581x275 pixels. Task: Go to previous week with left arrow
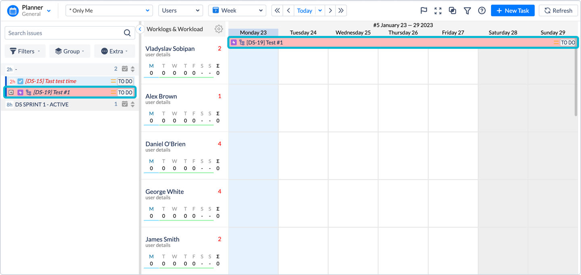[x=288, y=10]
